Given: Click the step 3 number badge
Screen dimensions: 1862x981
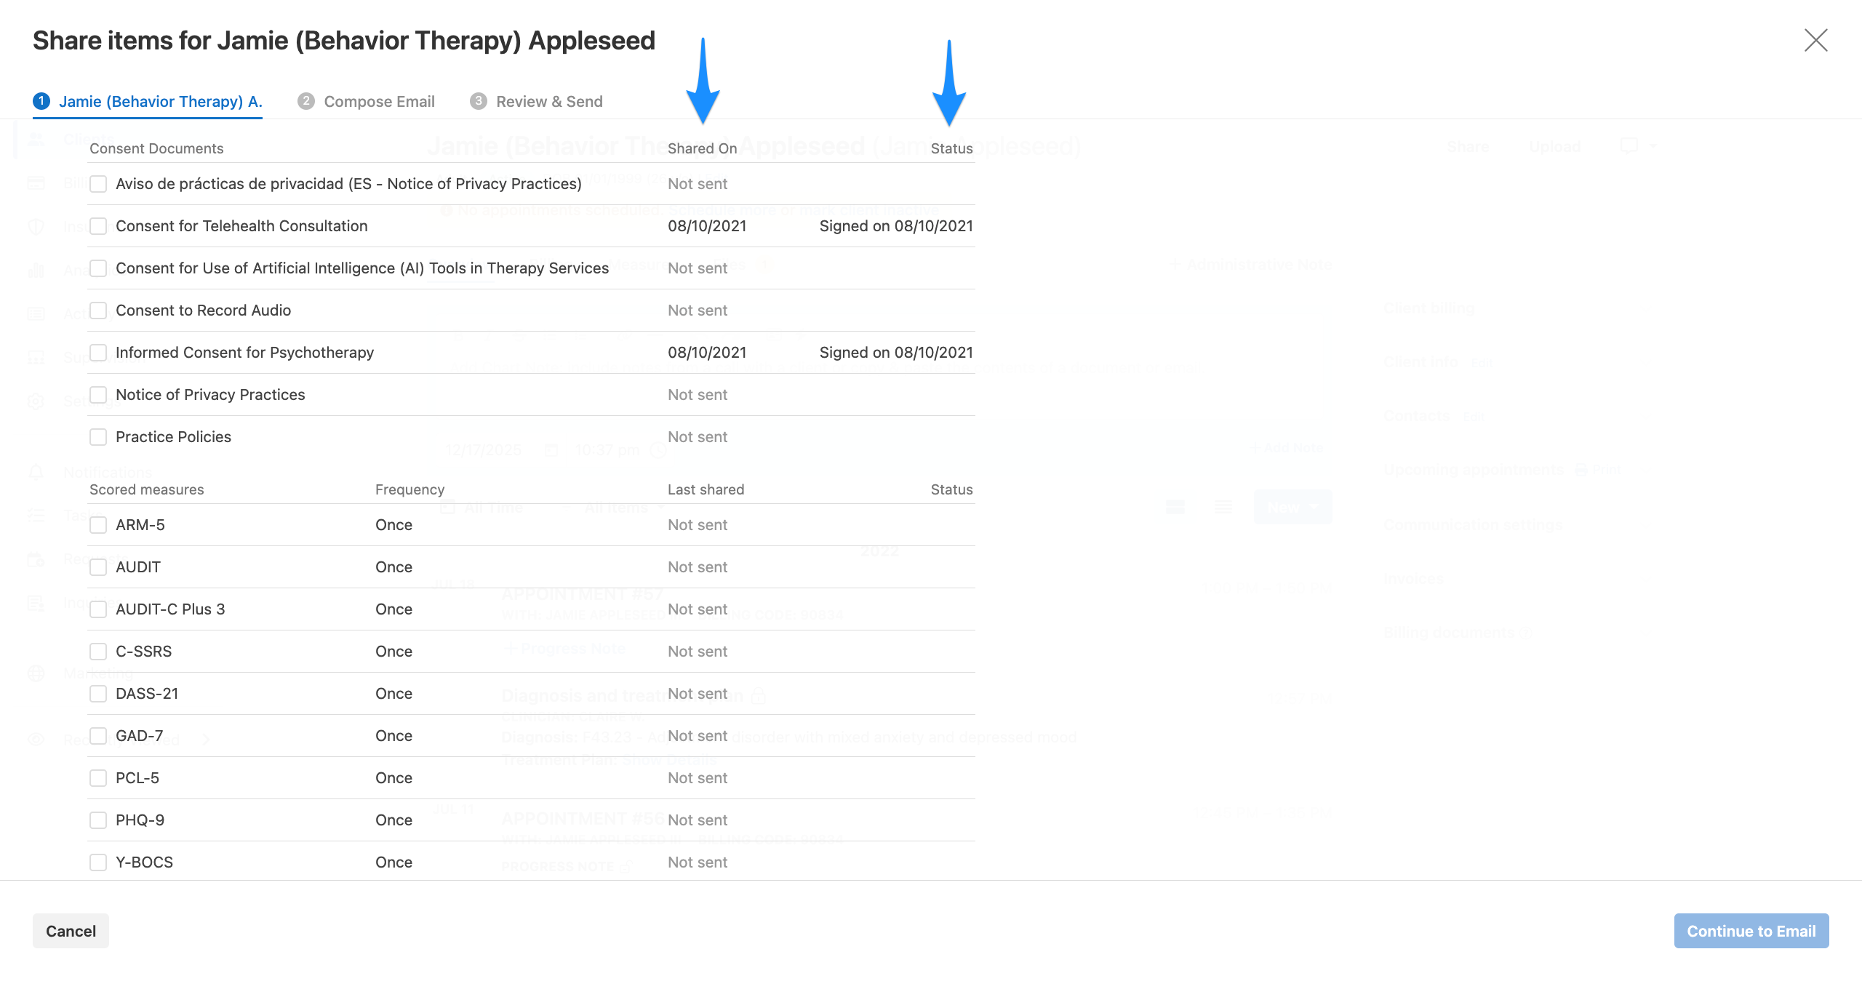Looking at the screenshot, I should [478, 101].
